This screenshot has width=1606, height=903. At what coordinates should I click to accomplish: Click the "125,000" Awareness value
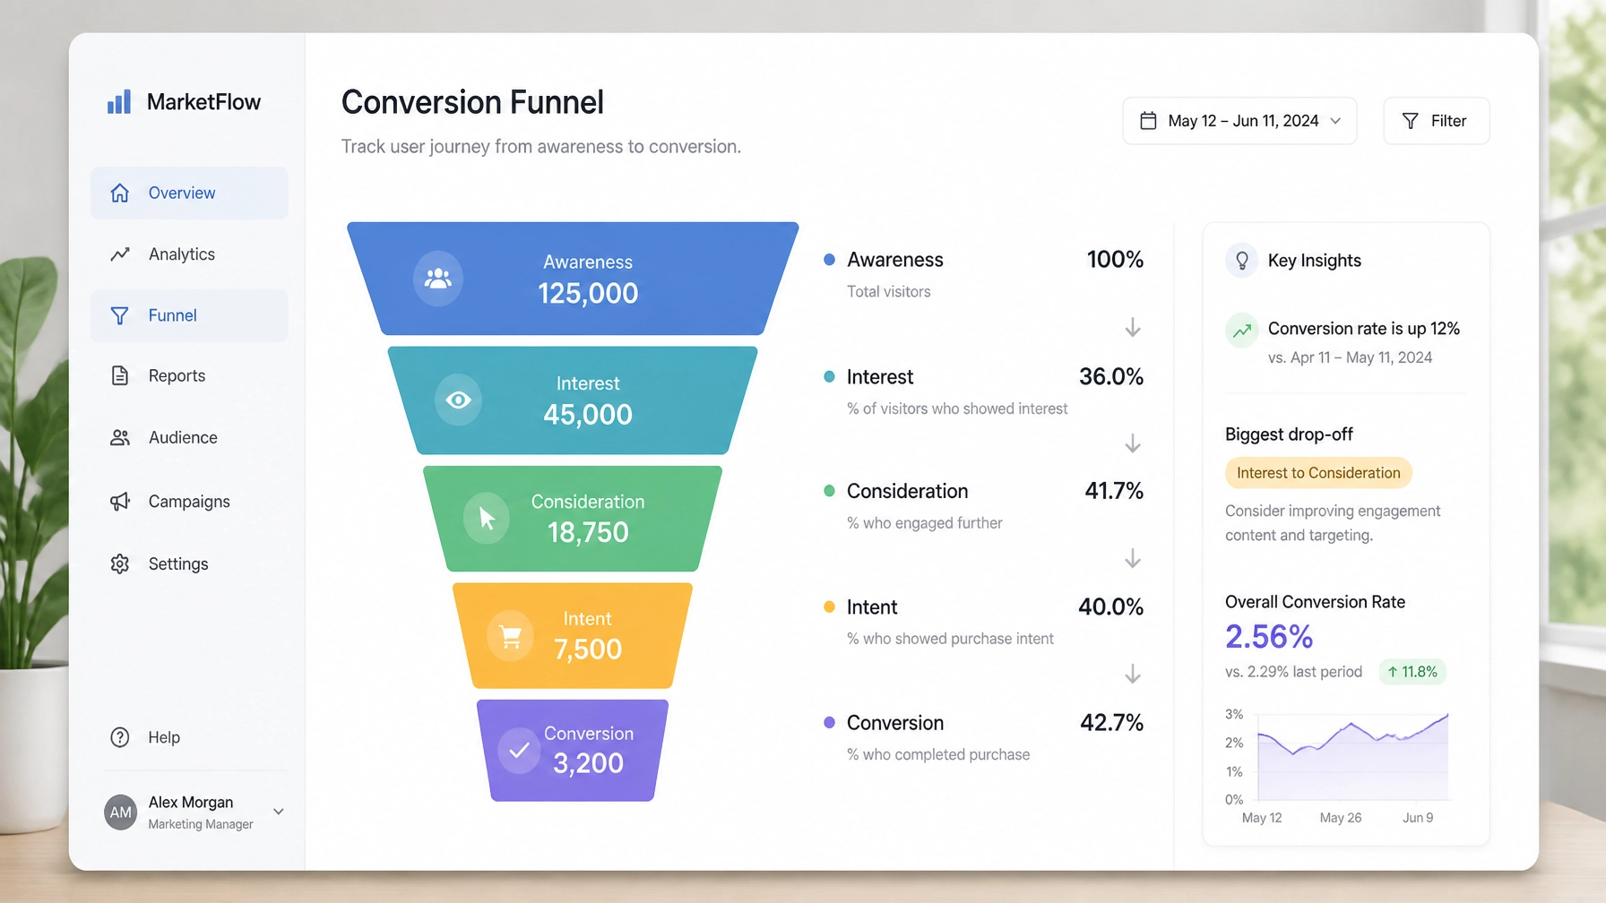588,293
